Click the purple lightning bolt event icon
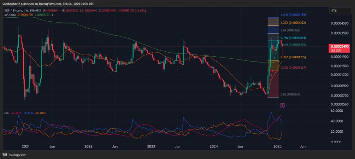355x159 pixels. click(x=282, y=105)
